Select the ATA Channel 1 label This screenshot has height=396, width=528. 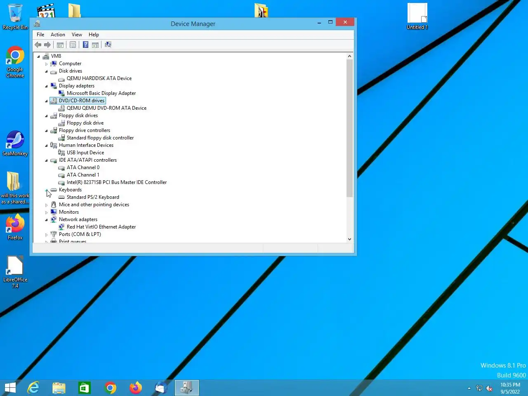tap(83, 175)
